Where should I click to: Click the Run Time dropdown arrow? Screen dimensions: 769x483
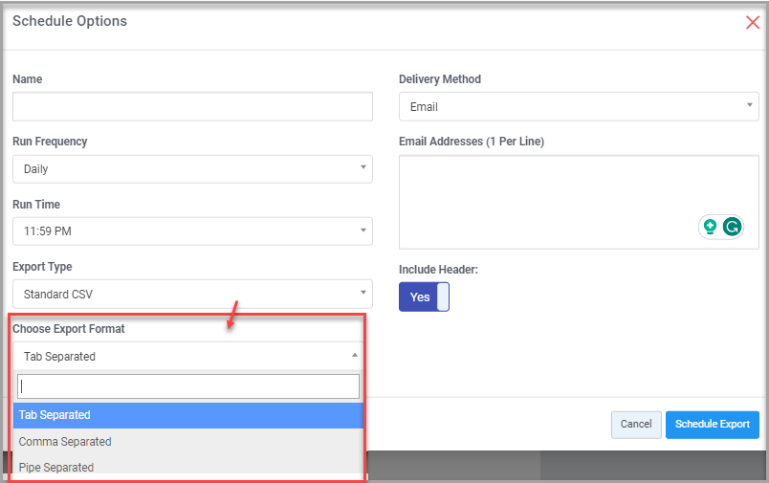click(x=363, y=230)
